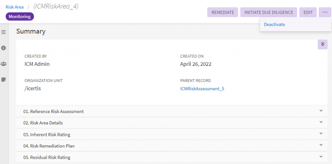
Task: Click the 'CREATED BY' field label
Action: click(x=36, y=56)
